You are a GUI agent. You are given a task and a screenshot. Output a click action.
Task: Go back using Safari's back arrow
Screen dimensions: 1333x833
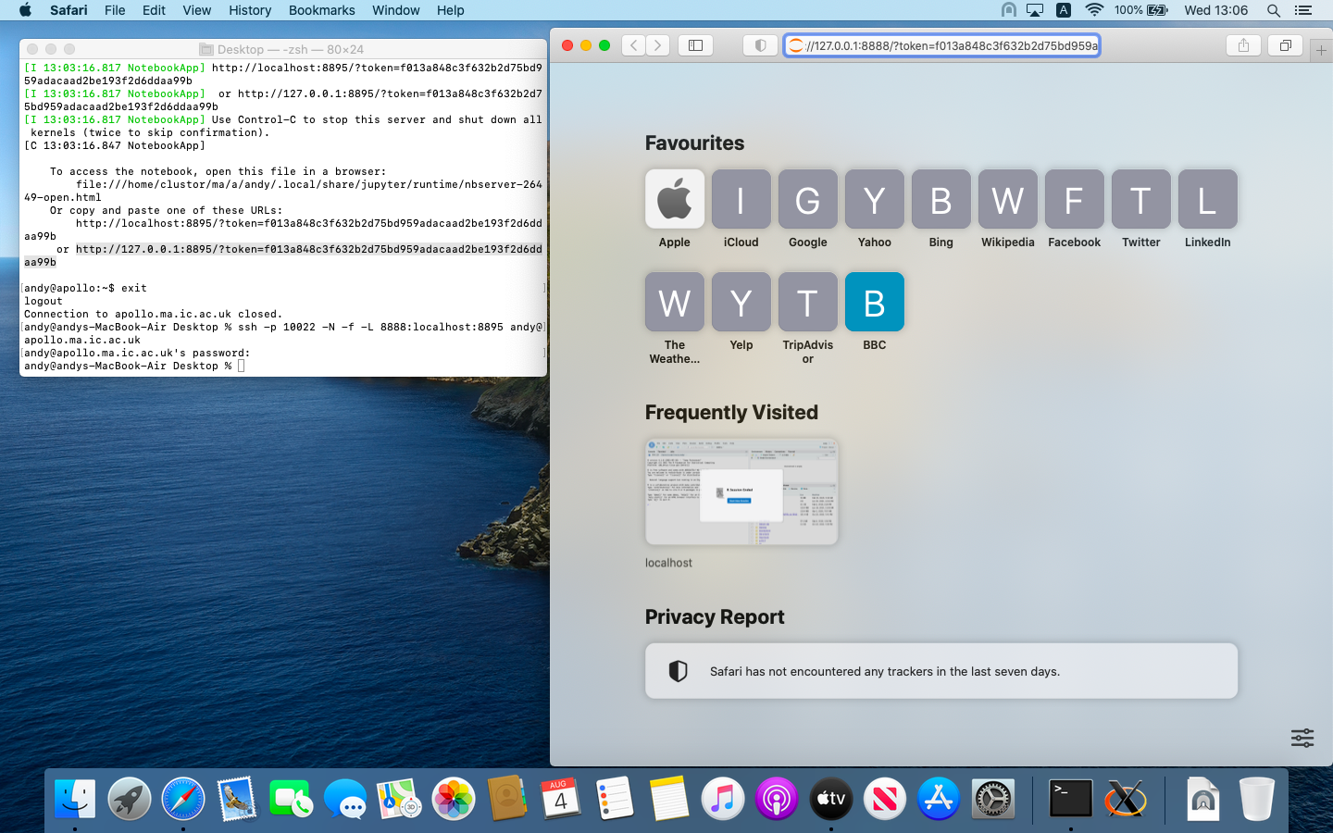(633, 45)
